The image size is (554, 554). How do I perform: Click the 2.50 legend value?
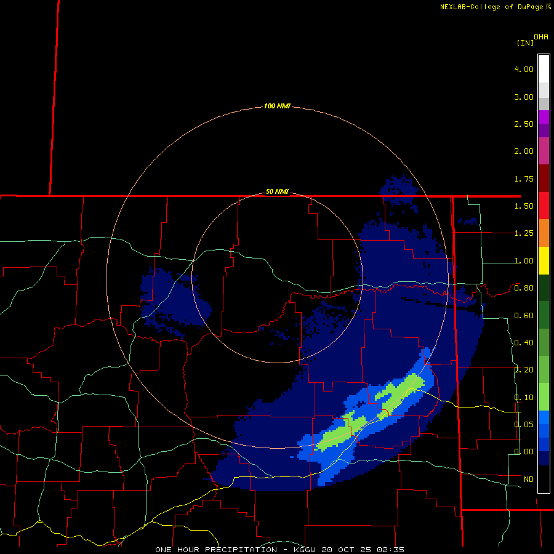[x=524, y=124]
